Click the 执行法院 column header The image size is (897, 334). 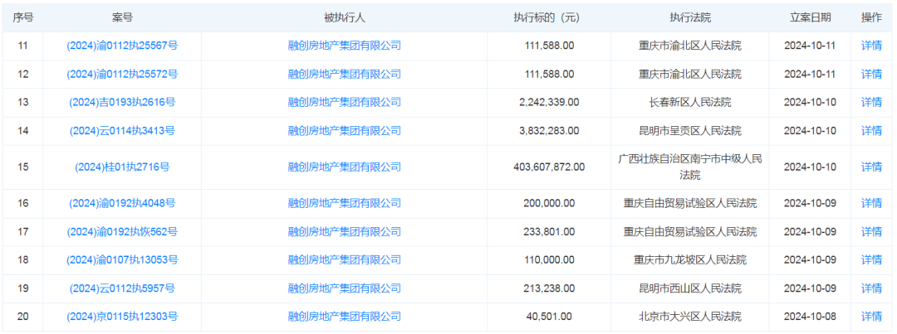tap(690, 17)
